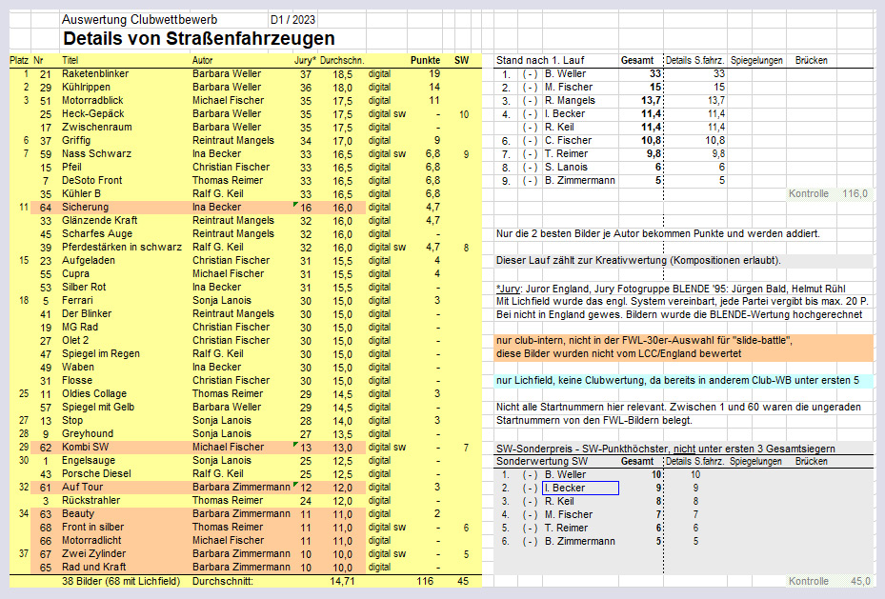
Task: Select the 'Jury*' column header
Action: click(305, 60)
